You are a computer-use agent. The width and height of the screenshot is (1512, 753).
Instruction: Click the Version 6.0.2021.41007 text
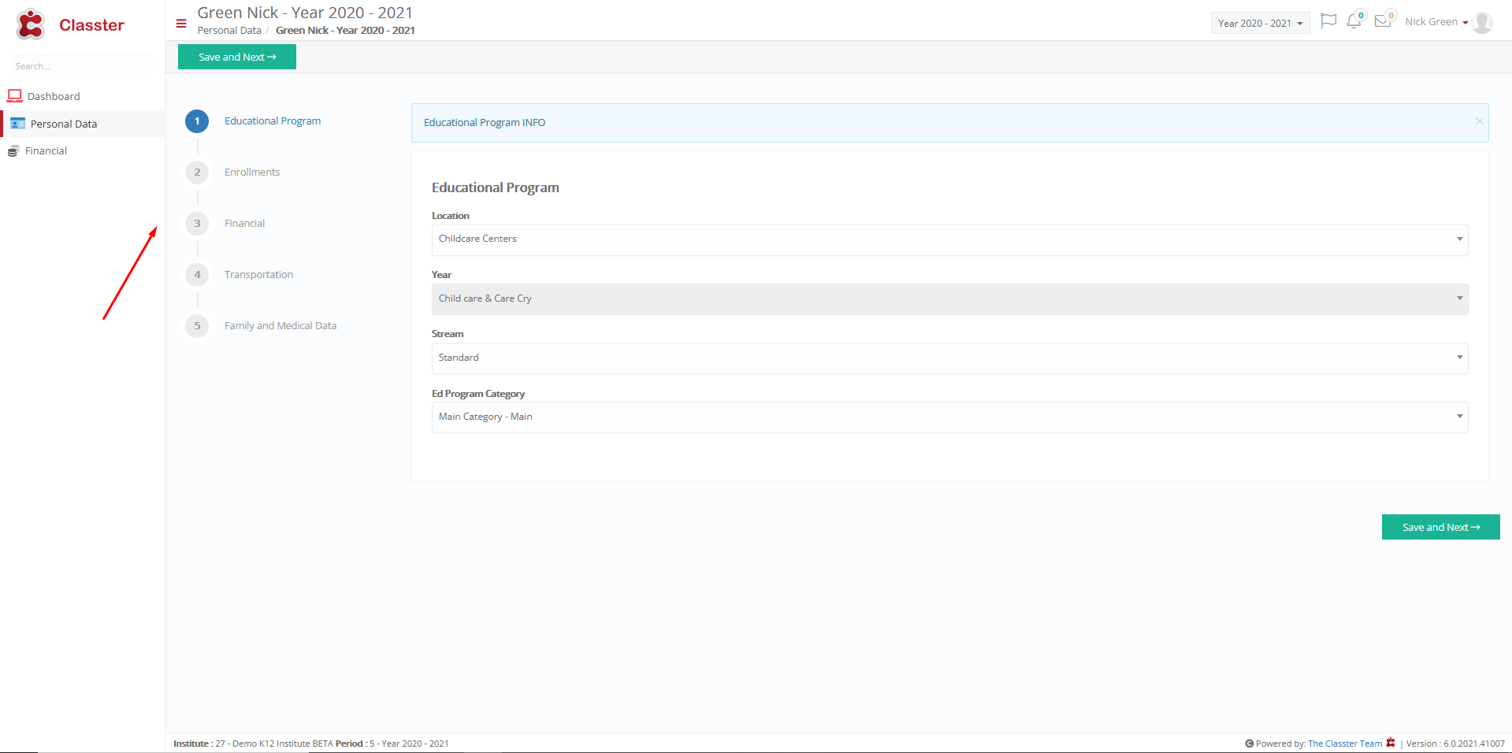pos(1455,744)
